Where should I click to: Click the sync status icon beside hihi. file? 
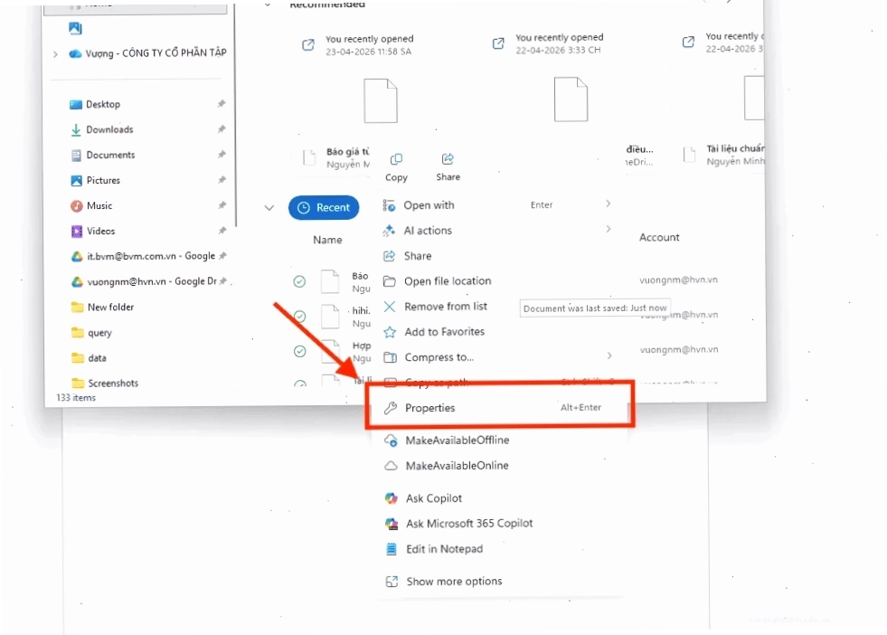point(300,317)
